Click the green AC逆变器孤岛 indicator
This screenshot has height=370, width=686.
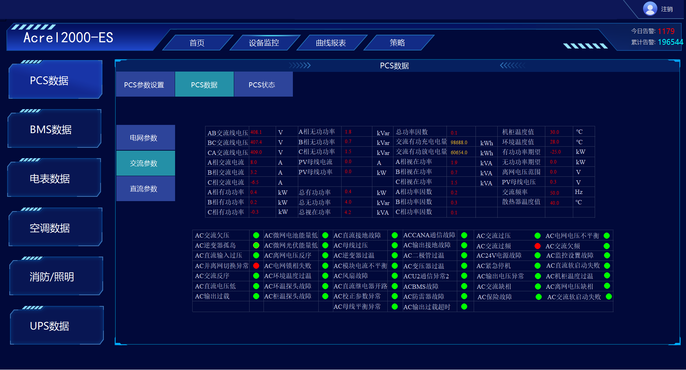pos(256,245)
